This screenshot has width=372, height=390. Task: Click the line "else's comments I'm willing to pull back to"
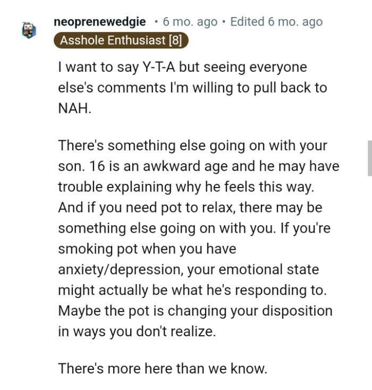192,88
